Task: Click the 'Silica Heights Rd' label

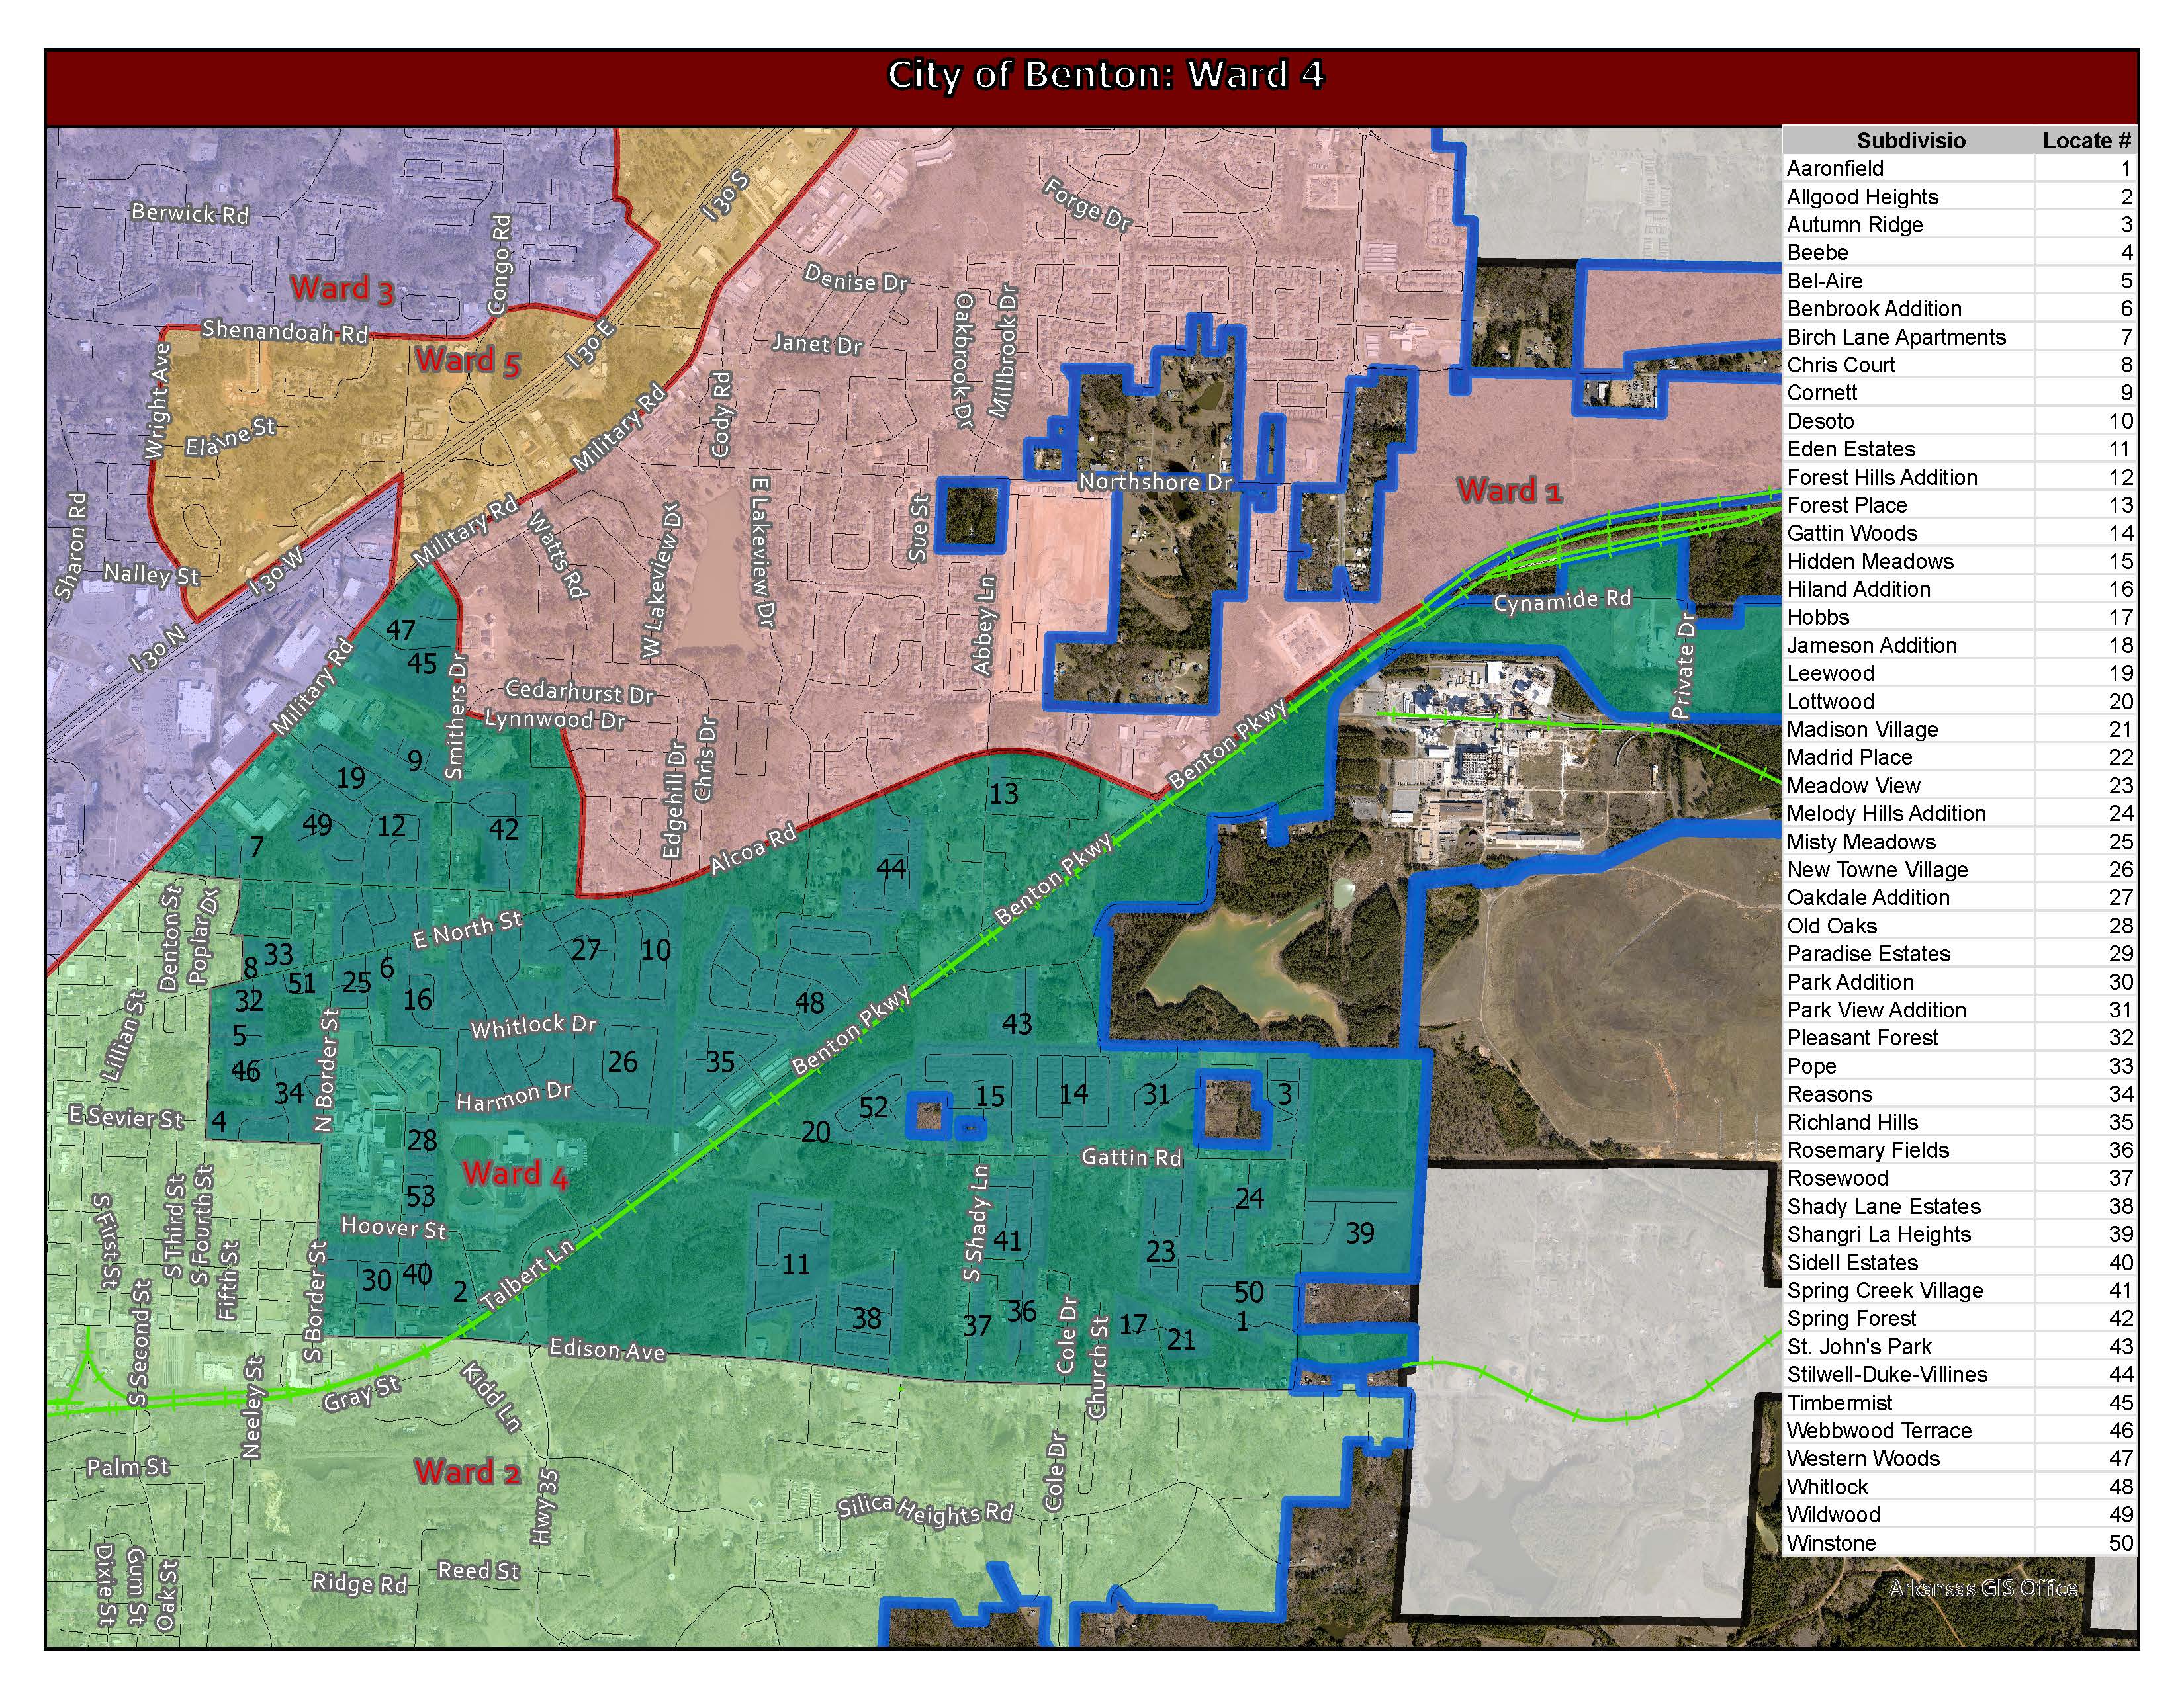Action: click(925, 1510)
